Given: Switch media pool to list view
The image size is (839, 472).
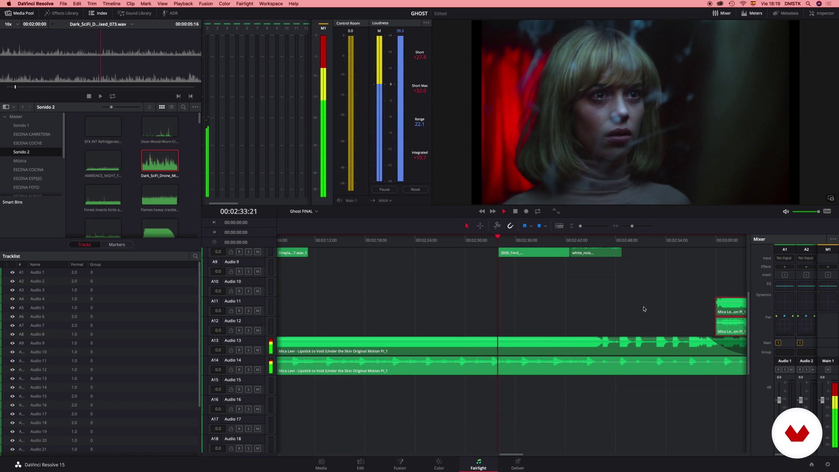Looking at the screenshot, I should [171, 107].
